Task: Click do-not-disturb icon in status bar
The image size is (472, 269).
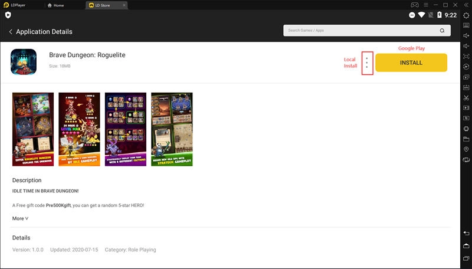Action: pyautogui.click(x=412, y=15)
